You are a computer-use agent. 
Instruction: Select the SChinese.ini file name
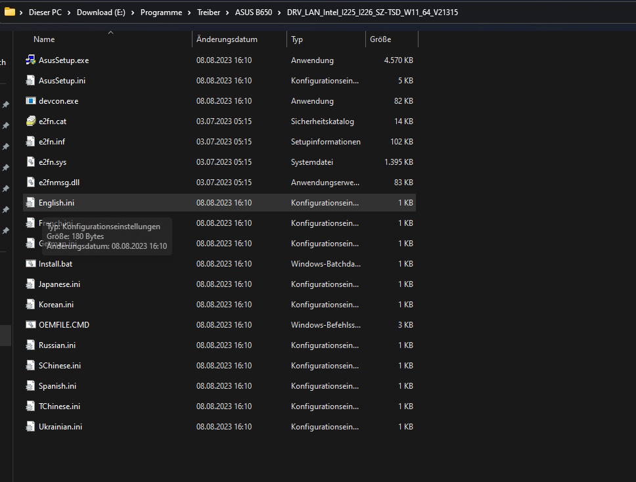[60, 366]
